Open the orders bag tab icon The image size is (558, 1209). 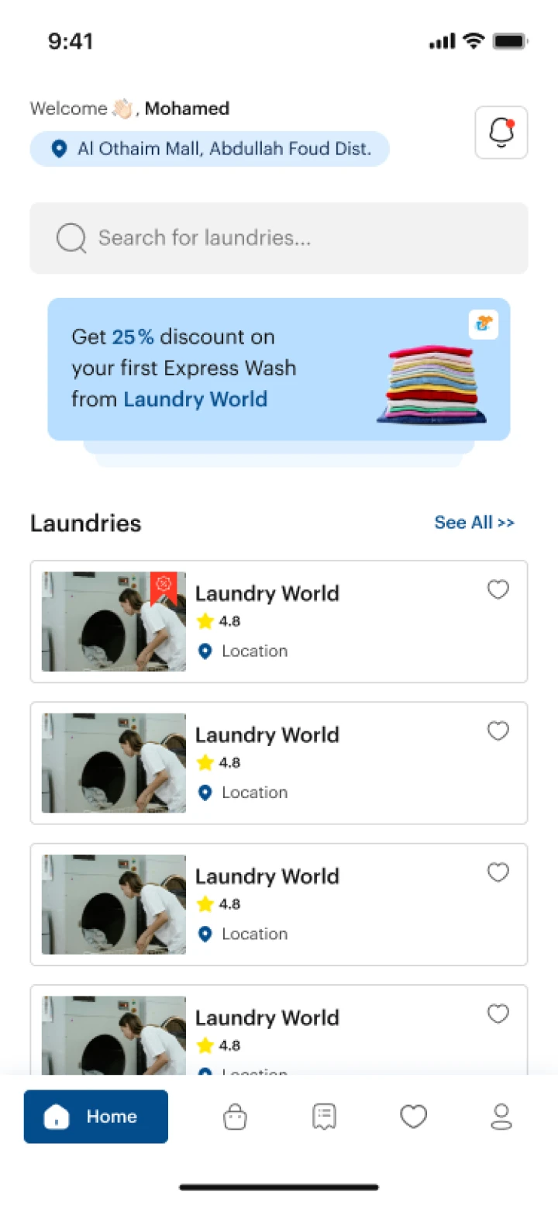pos(235,1117)
